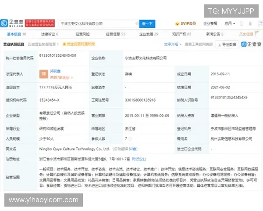Select the 历史营业执照信息 1 sub-tab
The image size is (263, 211).
pos(43,44)
